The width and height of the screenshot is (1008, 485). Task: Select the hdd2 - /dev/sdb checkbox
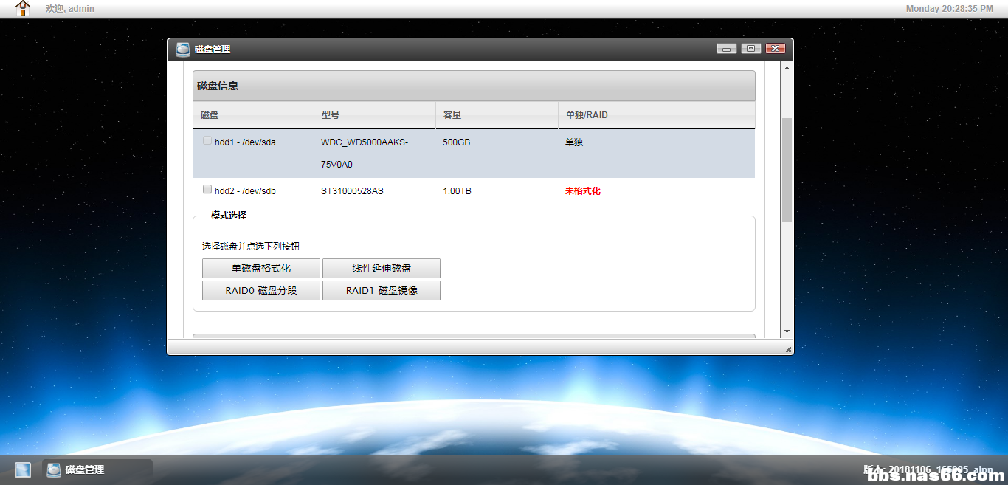click(207, 189)
